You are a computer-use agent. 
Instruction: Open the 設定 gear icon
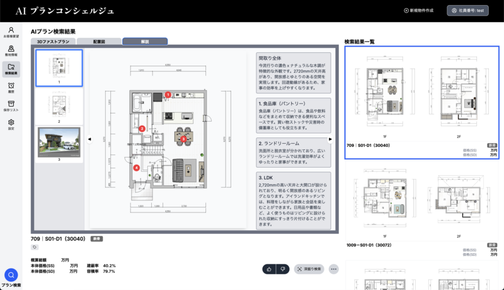pos(11,124)
